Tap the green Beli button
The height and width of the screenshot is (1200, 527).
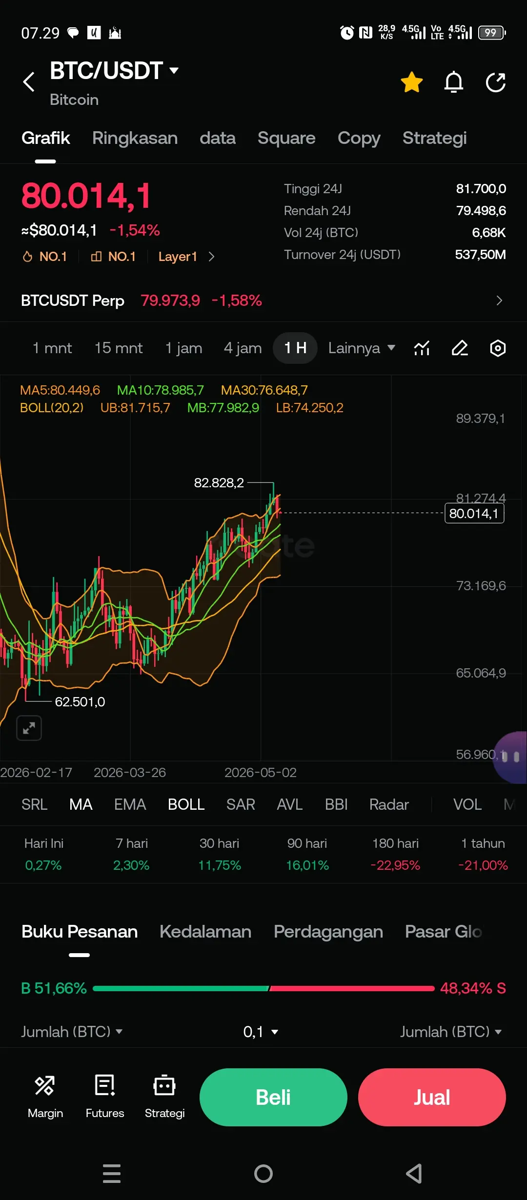pyautogui.click(x=273, y=1097)
